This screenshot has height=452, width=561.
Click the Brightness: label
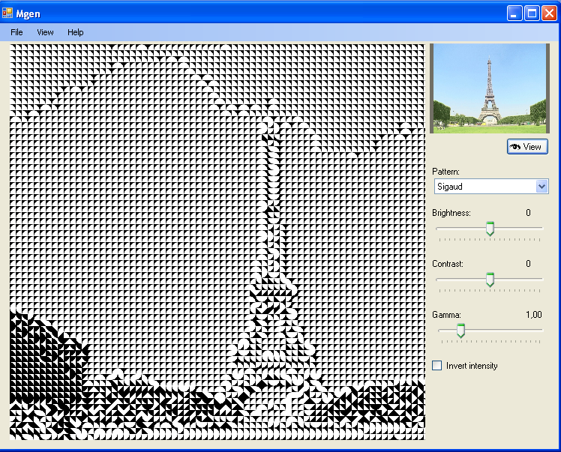(x=451, y=213)
